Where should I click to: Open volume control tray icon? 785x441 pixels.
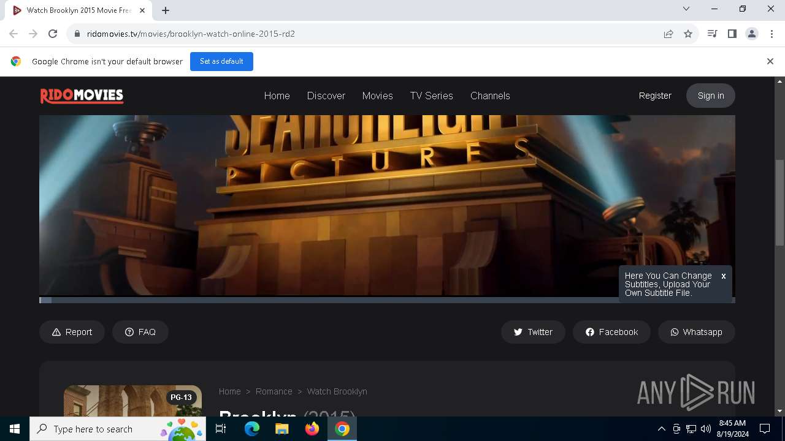point(706,429)
